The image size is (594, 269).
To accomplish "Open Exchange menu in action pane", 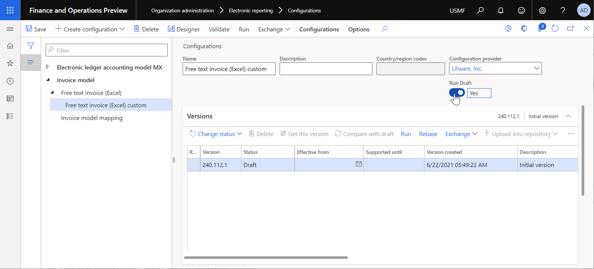I will [274, 29].
